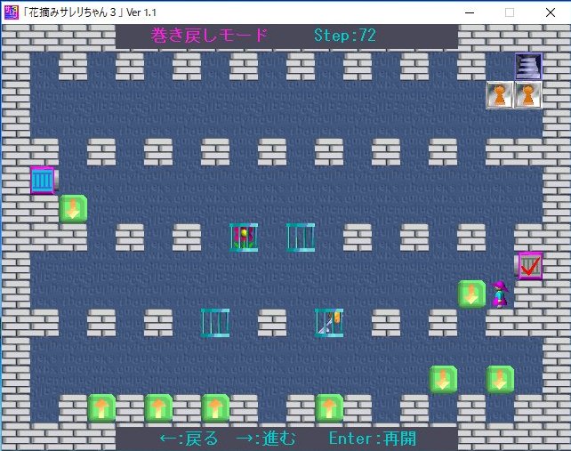Click the red checkmark tile
Image resolution: width=571 pixels, height=451 pixels.
(530, 265)
